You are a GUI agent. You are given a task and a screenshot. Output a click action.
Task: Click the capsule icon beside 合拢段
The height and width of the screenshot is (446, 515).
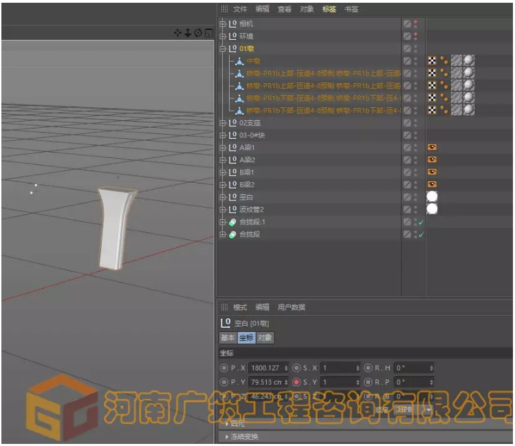point(232,234)
